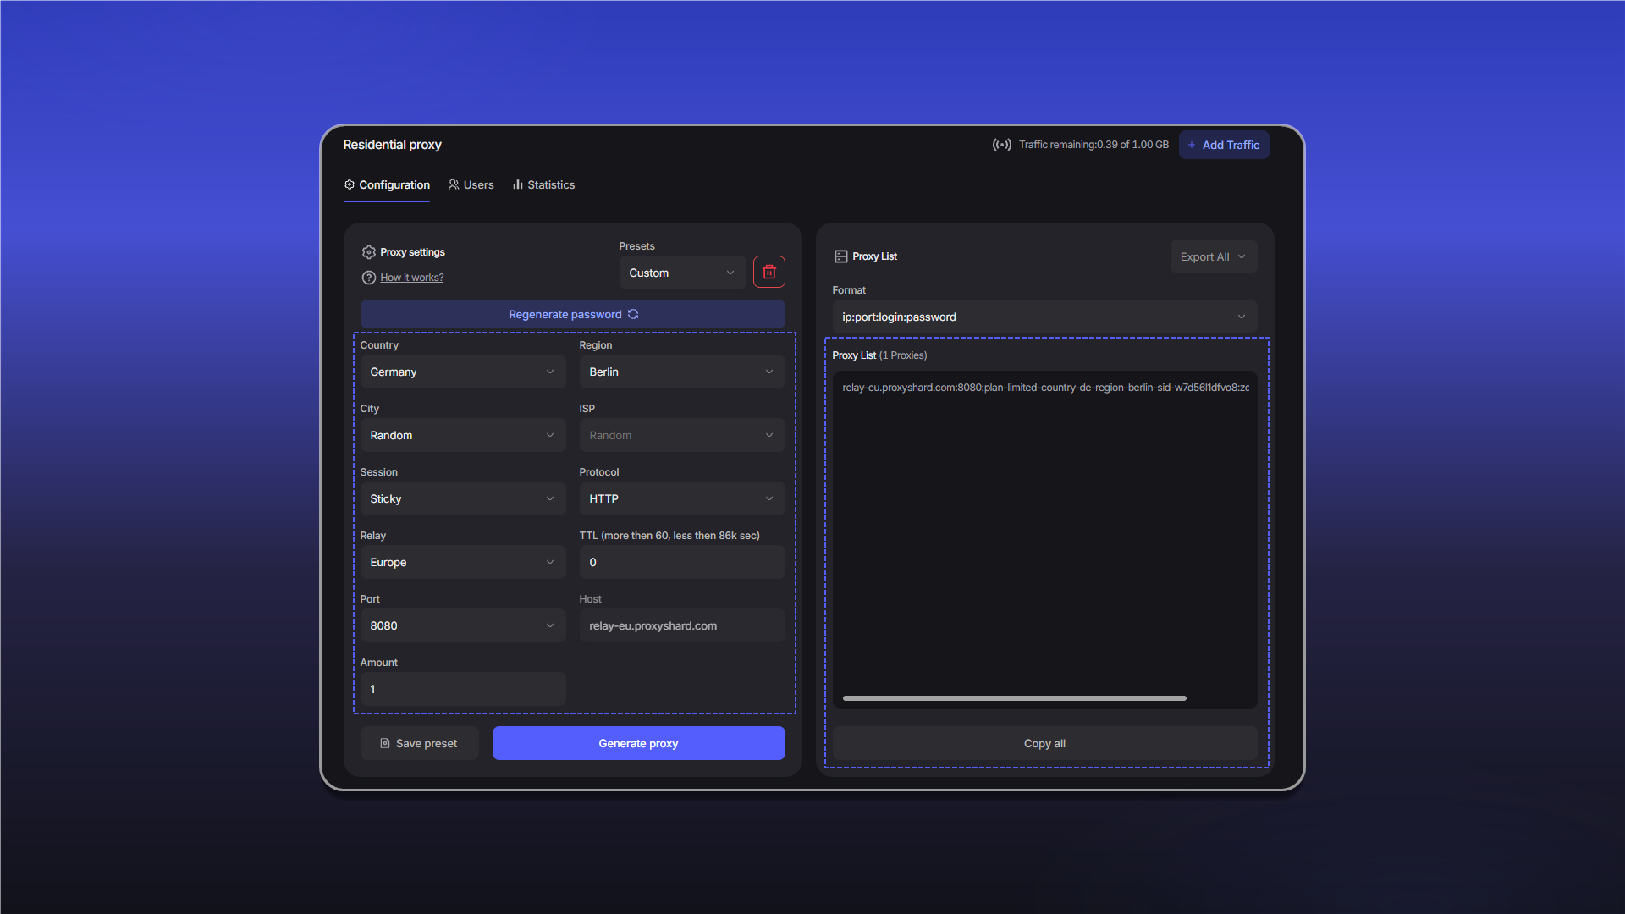The image size is (1625, 914).
Task: Open the Export All dropdown
Action: pyautogui.click(x=1214, y=256)
